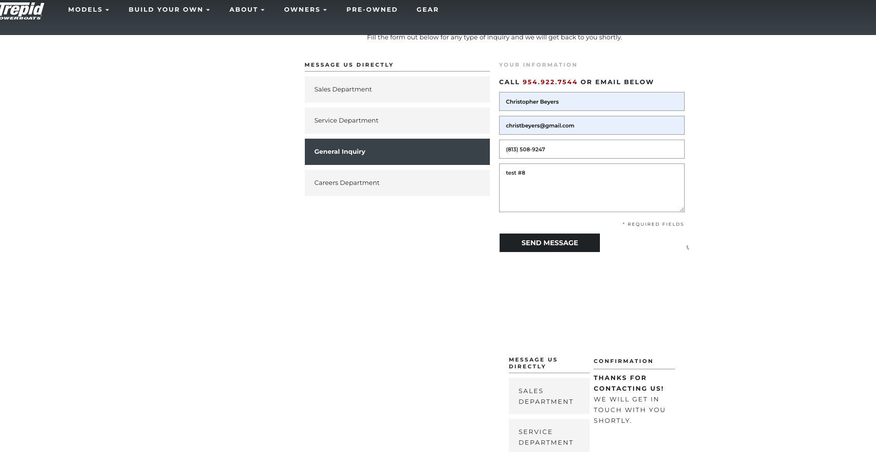Choose the Careers Department option
Image resolution: width=876 pixels, height=452 pixels.
[x=397, y=183]
